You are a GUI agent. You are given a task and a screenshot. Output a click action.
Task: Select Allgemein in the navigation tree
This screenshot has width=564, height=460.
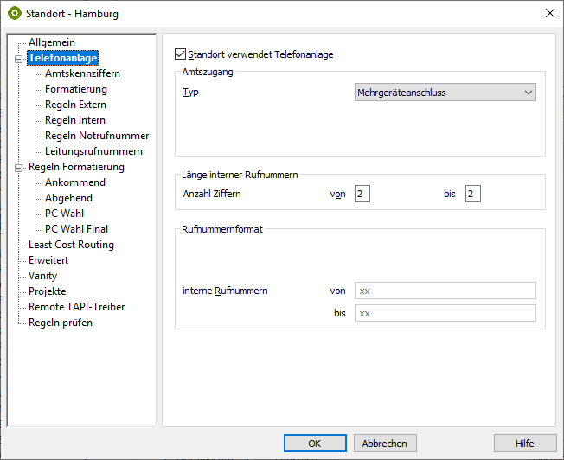point(52,42)
